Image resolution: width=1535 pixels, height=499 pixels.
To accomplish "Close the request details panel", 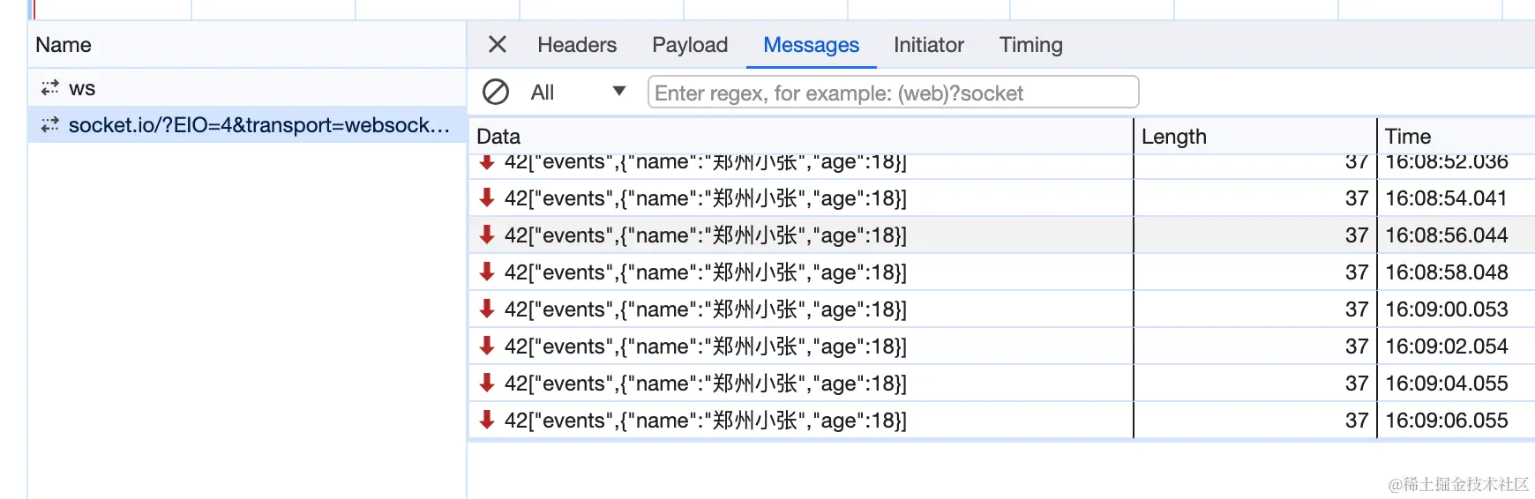I will tap(498, 45).
